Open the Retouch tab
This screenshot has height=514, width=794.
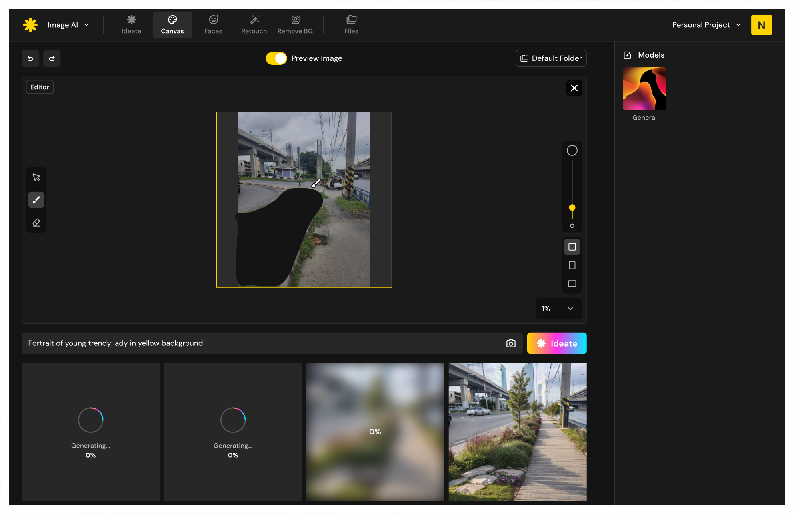pyautogui.click(x=254, y=25)
